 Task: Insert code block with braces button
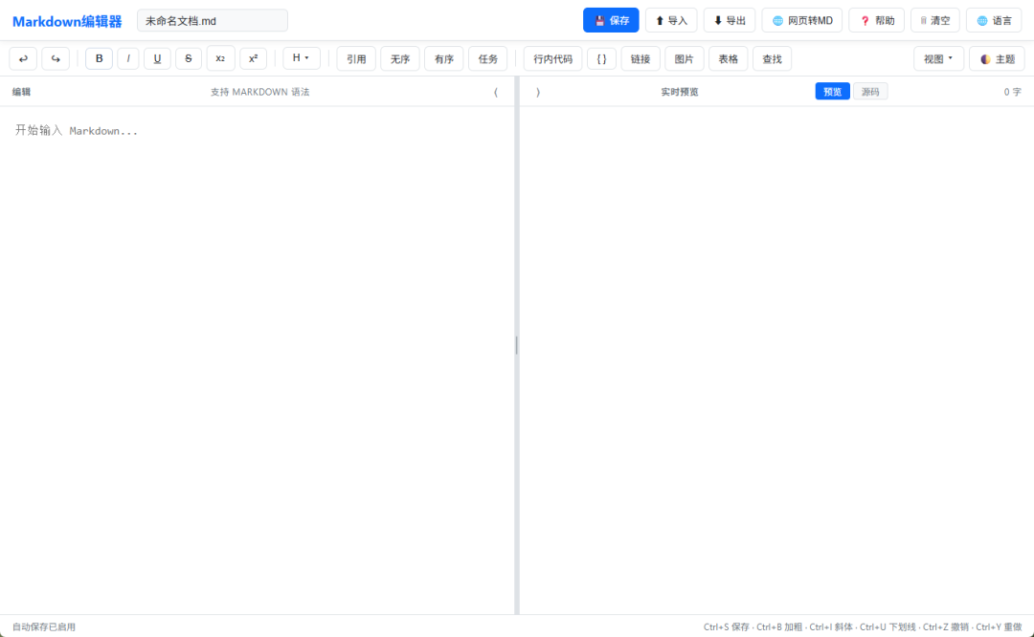pos(601,58)
